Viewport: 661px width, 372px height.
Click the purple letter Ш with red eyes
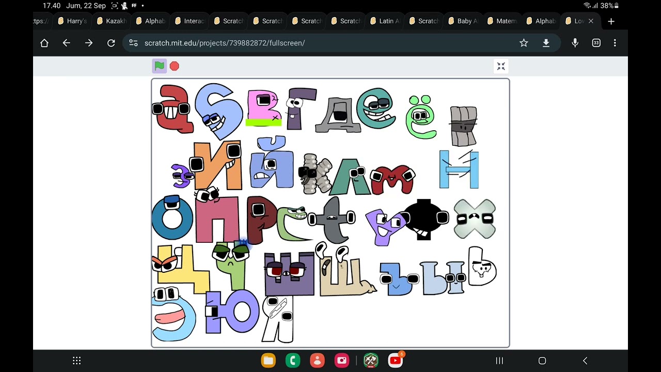(289, 274)
